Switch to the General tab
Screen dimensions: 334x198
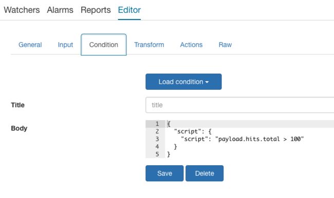coord(30,45)
